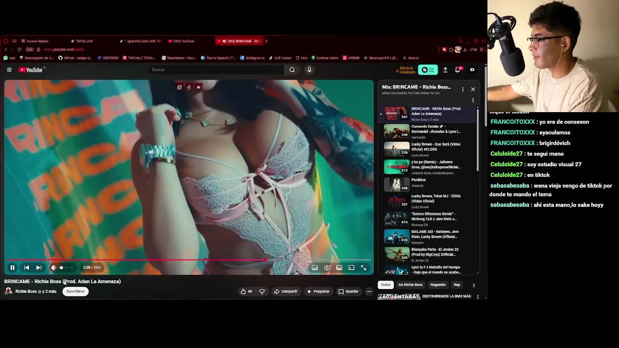Screen dimensions: 619x348
Task: Close the Mix playlist panel
Action: [x=473, y=89]
